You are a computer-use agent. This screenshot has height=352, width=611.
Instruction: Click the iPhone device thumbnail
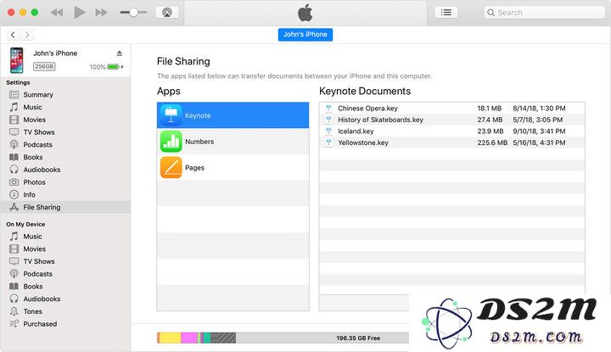[x=16, y=60]
